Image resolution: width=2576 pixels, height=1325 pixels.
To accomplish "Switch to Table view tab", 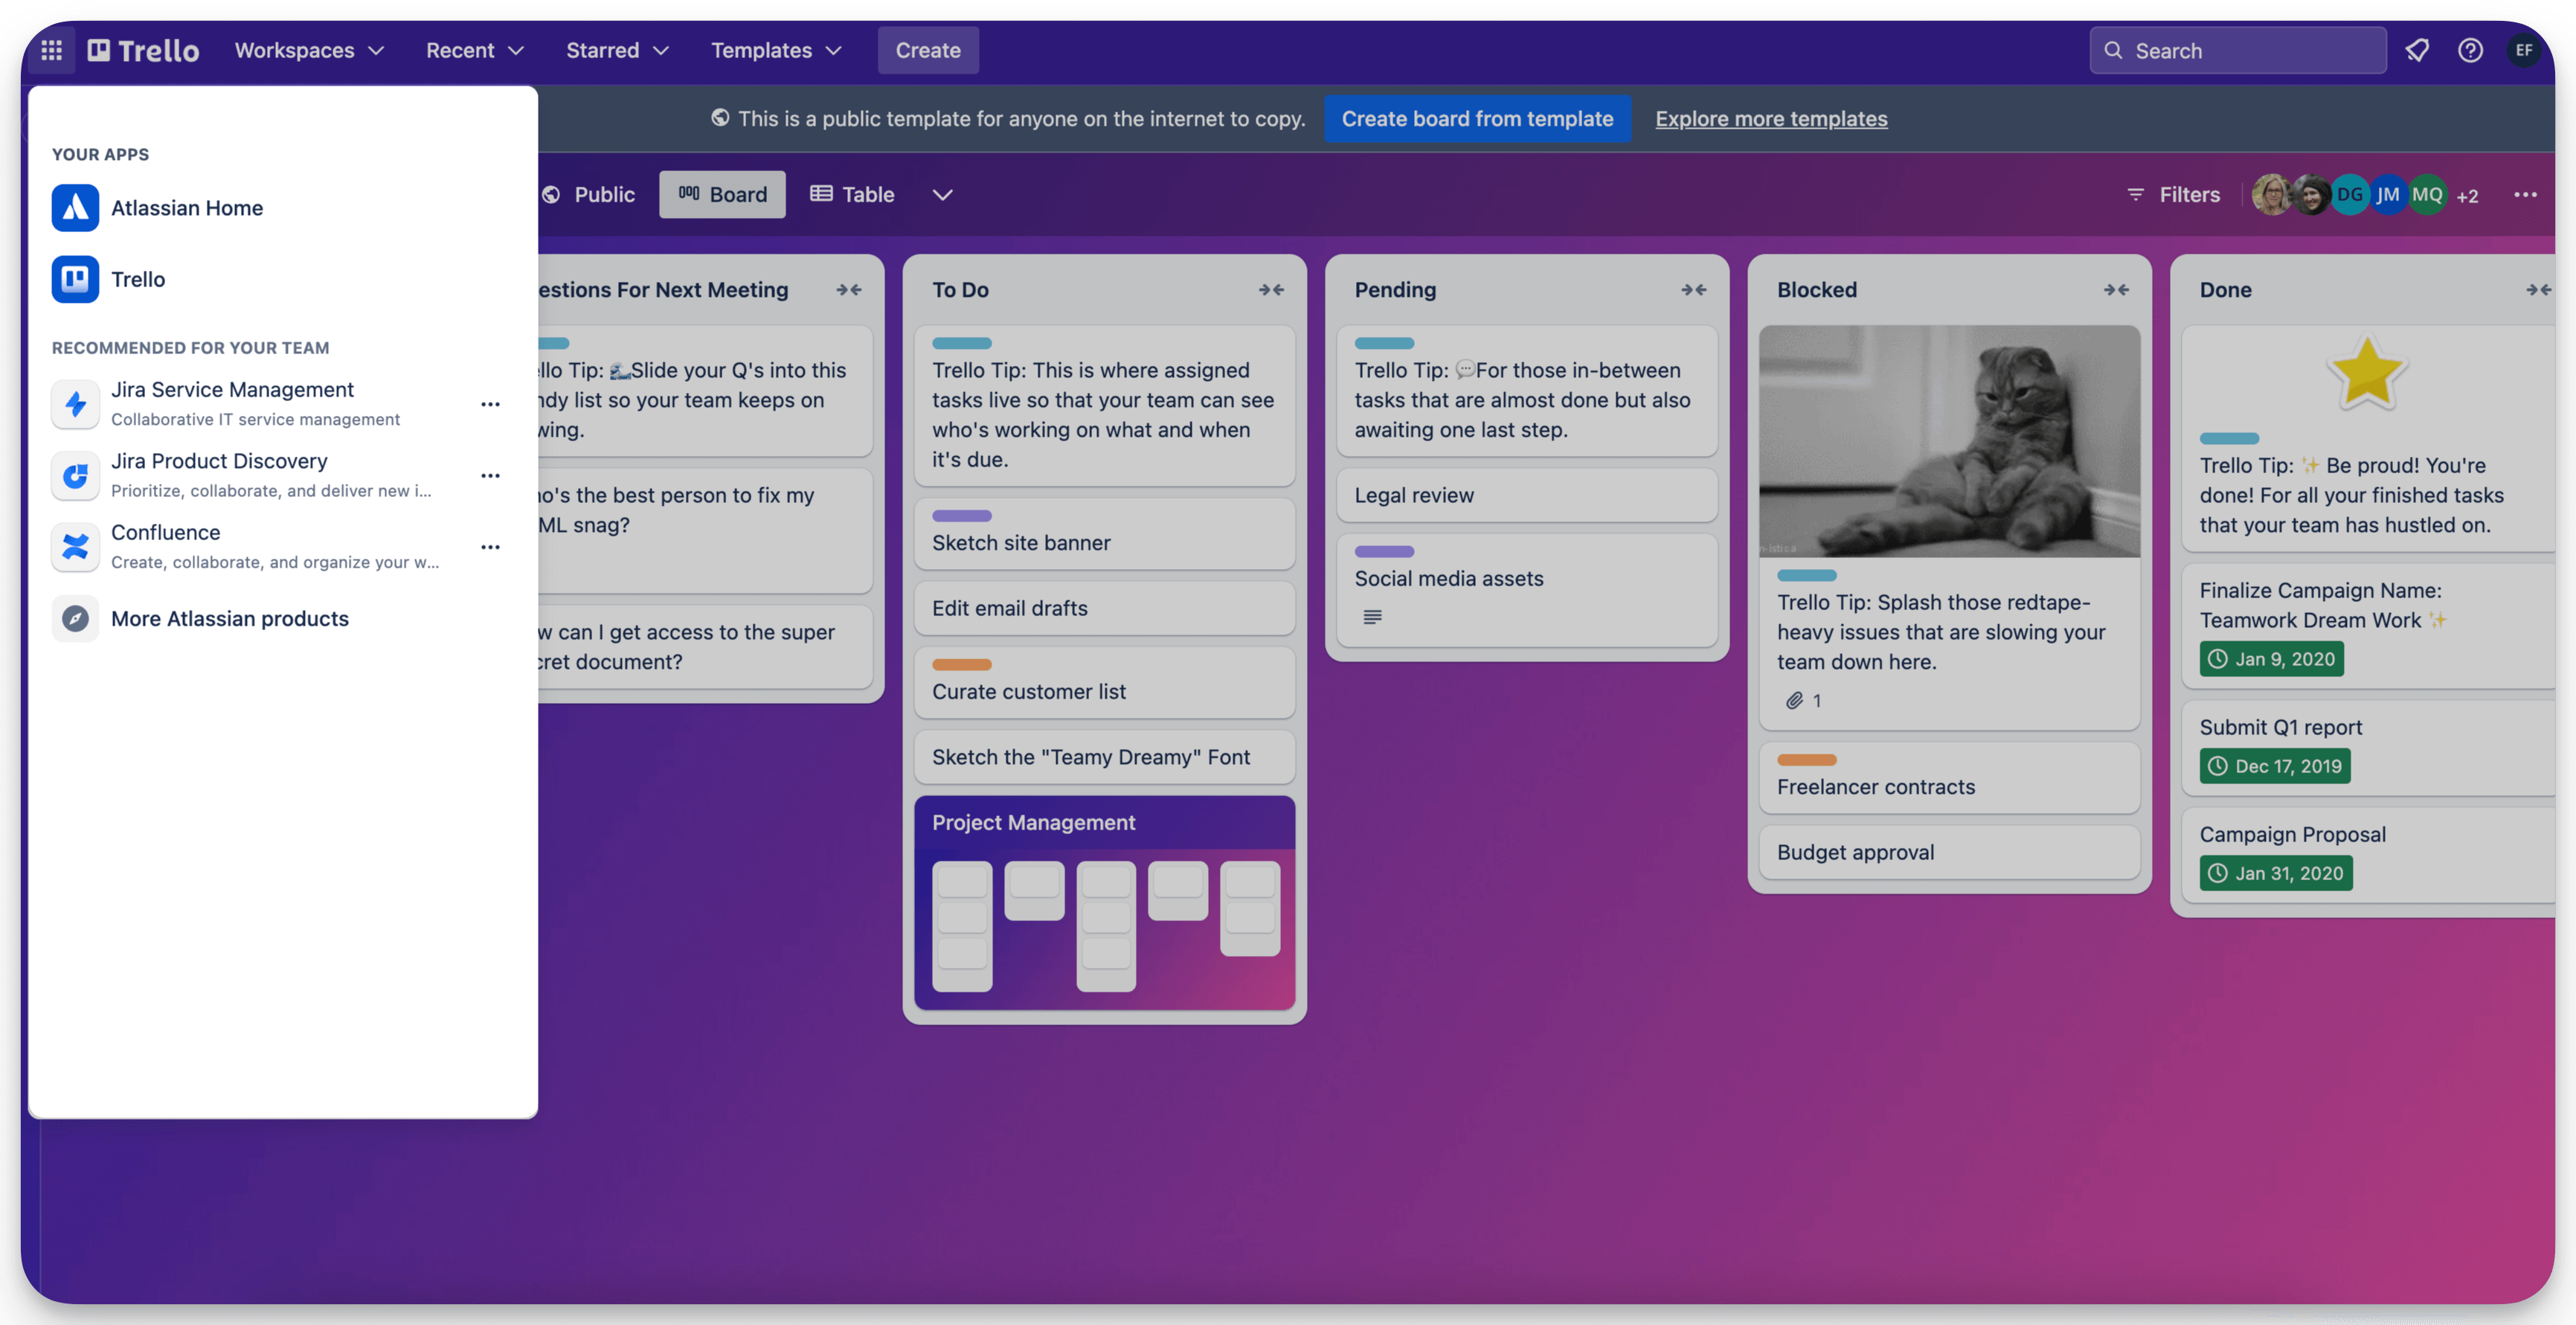I will click(x=852, y=194).
